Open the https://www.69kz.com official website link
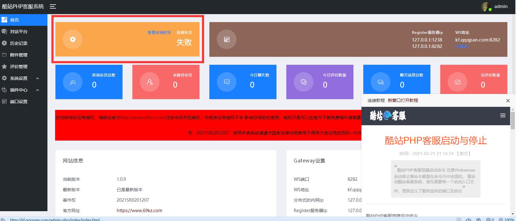This screenshot has height=221, width=516. [x=139, y=211]
